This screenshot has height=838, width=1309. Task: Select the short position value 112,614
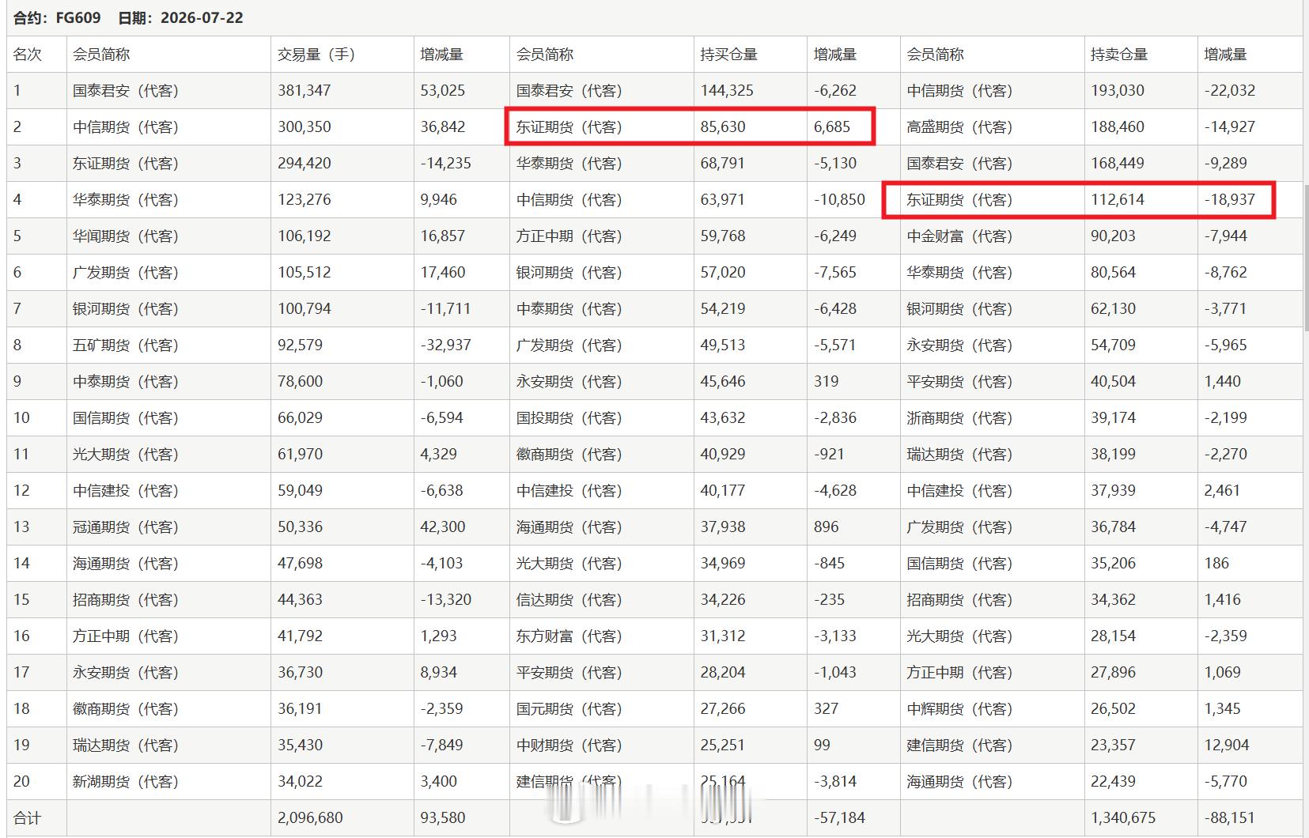point(1118,200)
